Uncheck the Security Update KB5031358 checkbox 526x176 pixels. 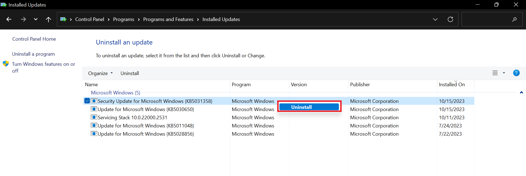(x=87, y=101)
